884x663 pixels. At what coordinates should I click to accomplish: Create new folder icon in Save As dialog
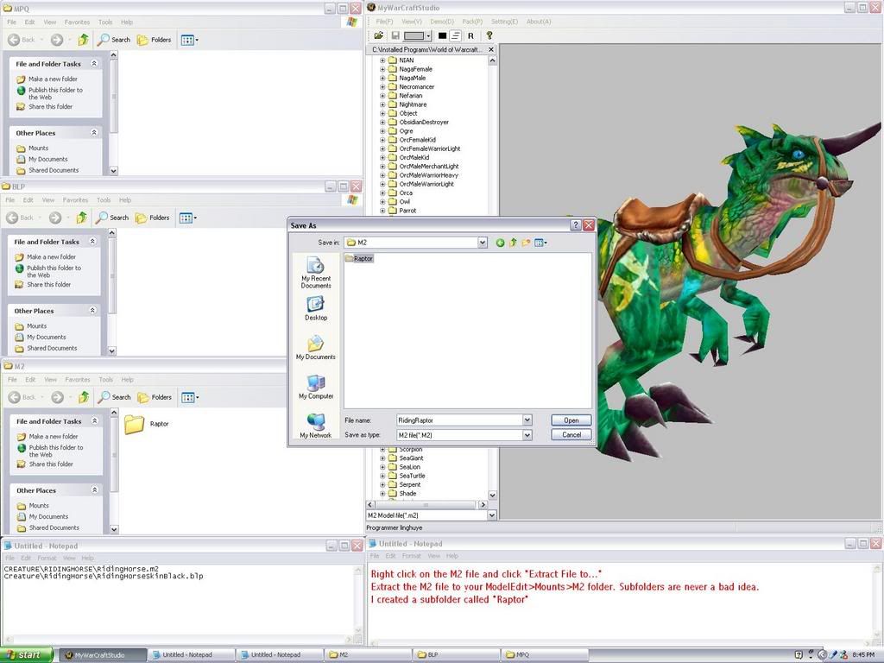pos(526,243)
